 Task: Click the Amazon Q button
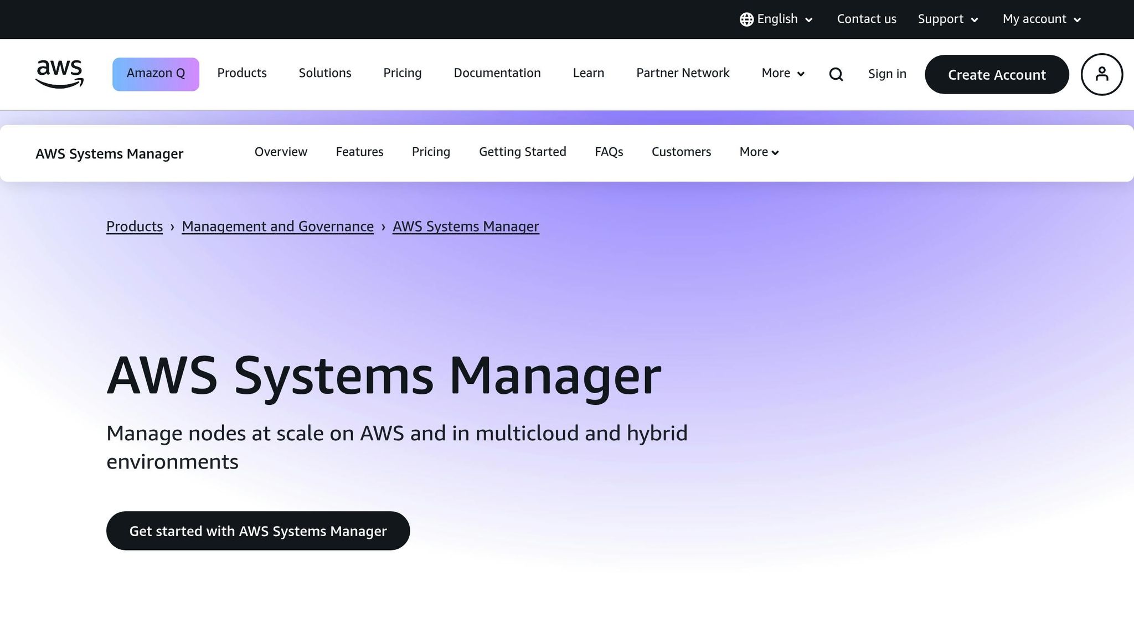coord(156,74)
